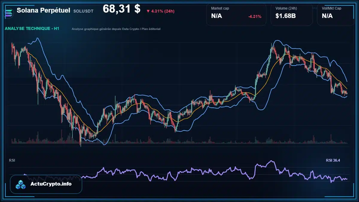This screenshot has width=359, height=202.
Task: Click the 4.31% (24h) change indicator
Action: tap(160, 11)
